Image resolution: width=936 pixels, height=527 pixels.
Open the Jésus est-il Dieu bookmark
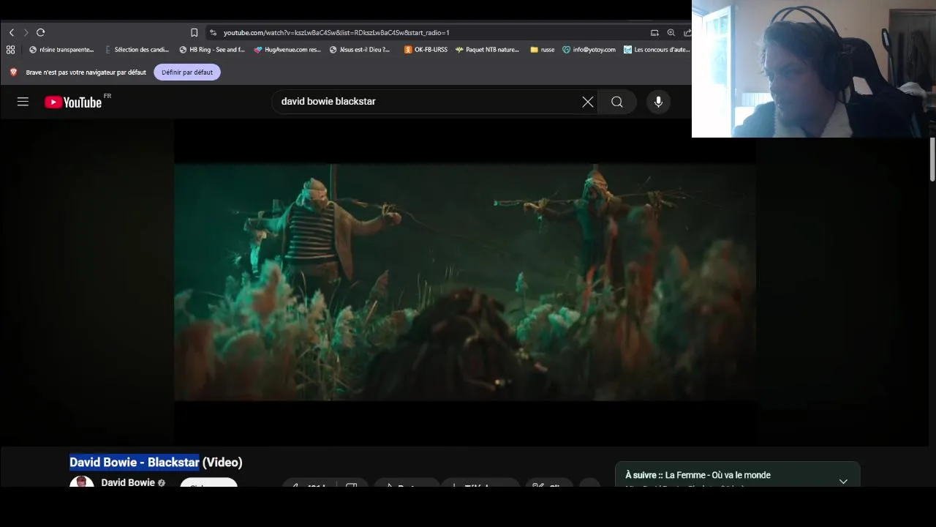(x=360, y=50)
